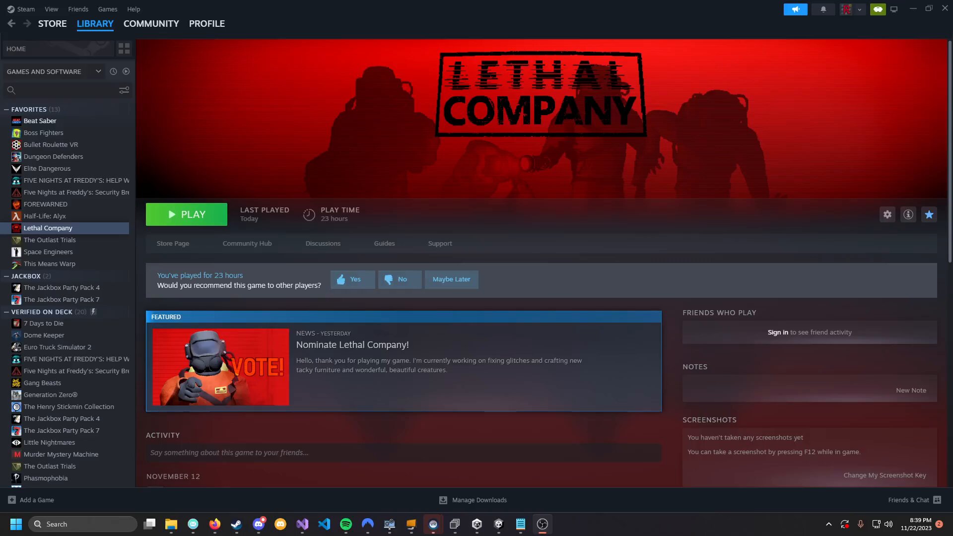Viewport: 953px width, 536px height.
Task: Expand the account dropdown arrow
Action: coord(859,9)
